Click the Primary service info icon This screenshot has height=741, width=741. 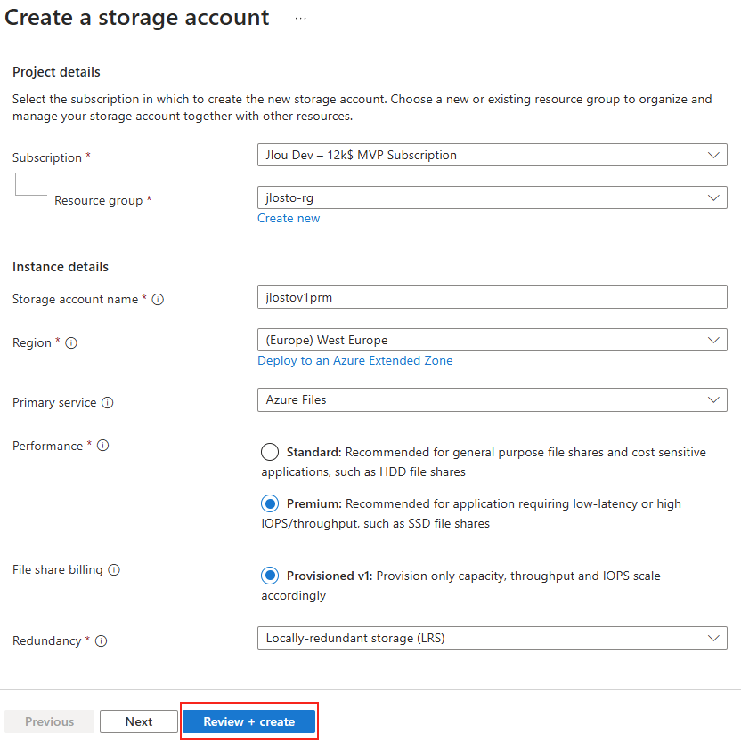[108, 403]
